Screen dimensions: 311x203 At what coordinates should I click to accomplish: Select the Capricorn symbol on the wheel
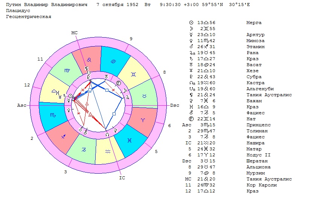tap(85, 149)
